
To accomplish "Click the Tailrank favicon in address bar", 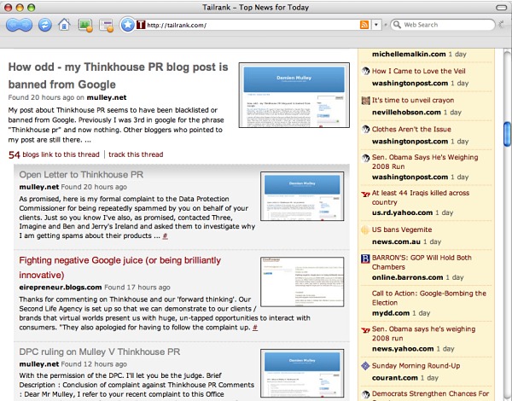I will (141, 25).
